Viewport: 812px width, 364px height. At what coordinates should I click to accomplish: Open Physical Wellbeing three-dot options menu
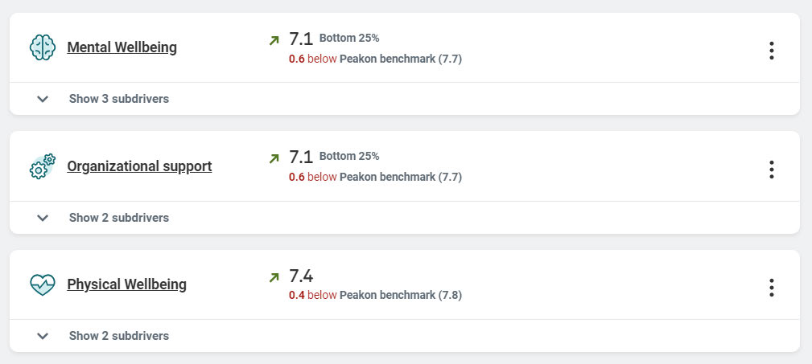(x=771, y=288)
